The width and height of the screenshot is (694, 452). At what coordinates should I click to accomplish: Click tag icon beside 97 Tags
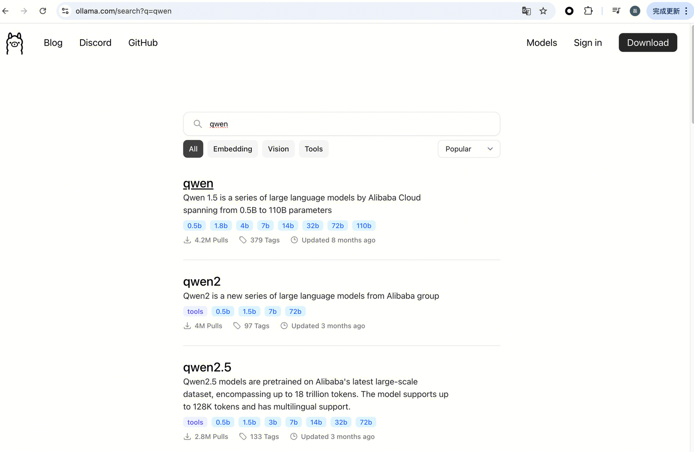(237, 326)
